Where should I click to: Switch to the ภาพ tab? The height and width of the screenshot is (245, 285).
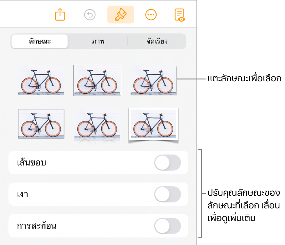click(x=98, y=41)
